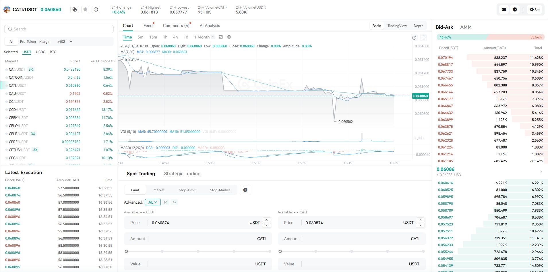Viewport: 548px width, 272px height.
Task: Switch chart to TradingView mode
Action: [397, 26]
